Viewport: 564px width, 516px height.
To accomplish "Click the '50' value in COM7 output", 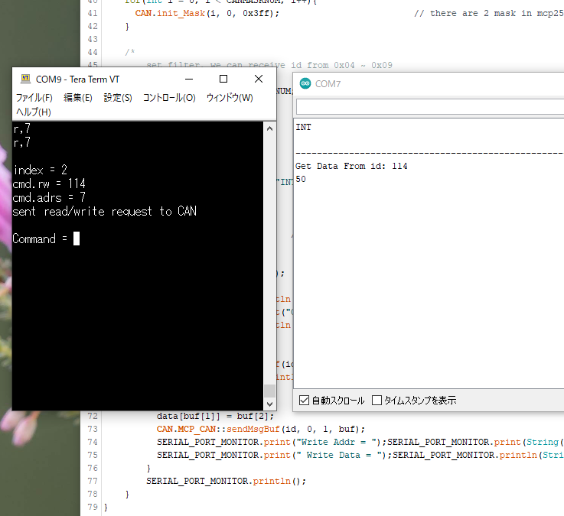I will click(301, 180).
